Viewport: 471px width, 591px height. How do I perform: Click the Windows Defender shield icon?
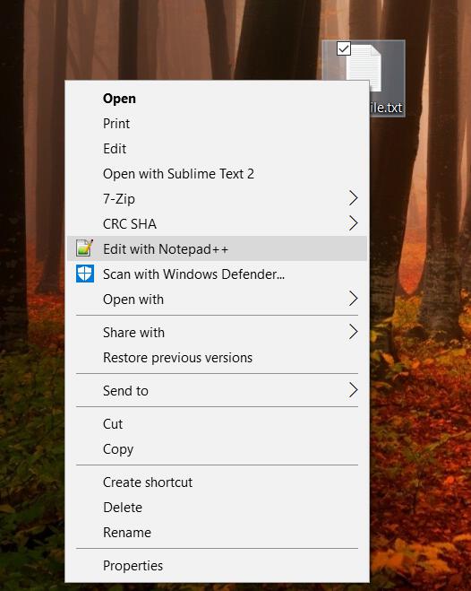coord(85,274)
